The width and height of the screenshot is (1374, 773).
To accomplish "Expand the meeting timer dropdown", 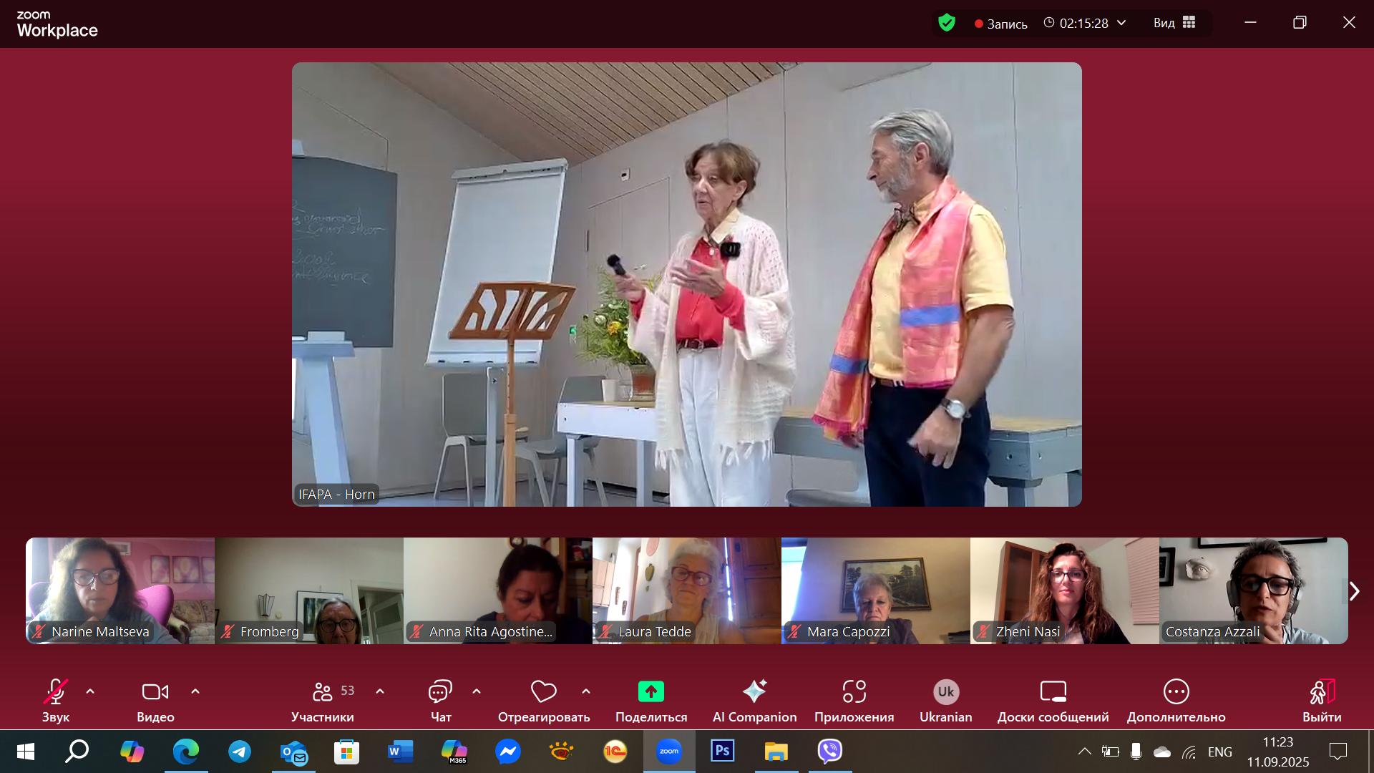I will tap(1121, 23).
